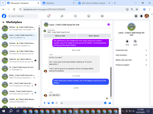
Task: Click the browser address bar URL
Action: 44,9
